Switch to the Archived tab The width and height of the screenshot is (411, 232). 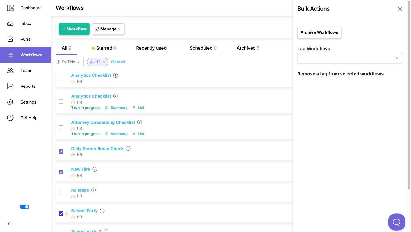click(248, 48)
